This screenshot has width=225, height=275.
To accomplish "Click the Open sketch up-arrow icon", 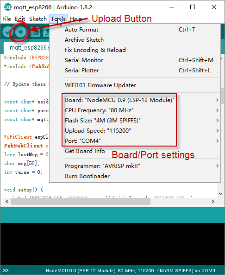I will [x=47, y=32].
